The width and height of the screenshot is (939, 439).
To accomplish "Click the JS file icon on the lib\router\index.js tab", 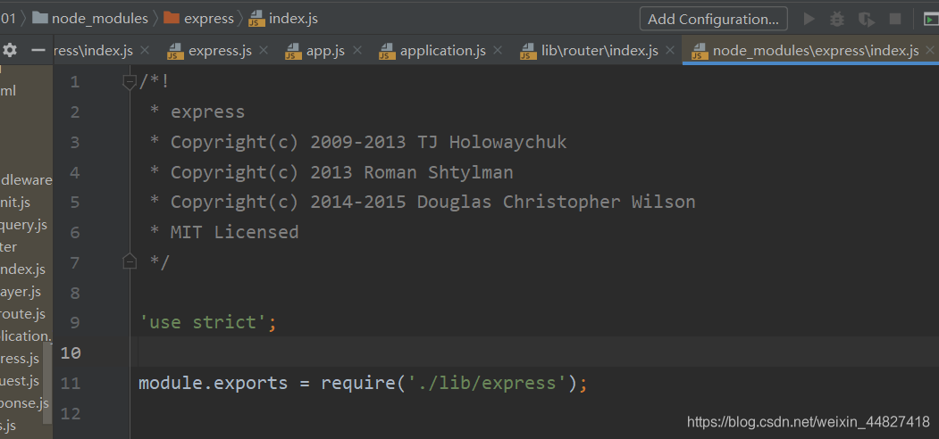I will pyautogui.click(x=528, y=52).
